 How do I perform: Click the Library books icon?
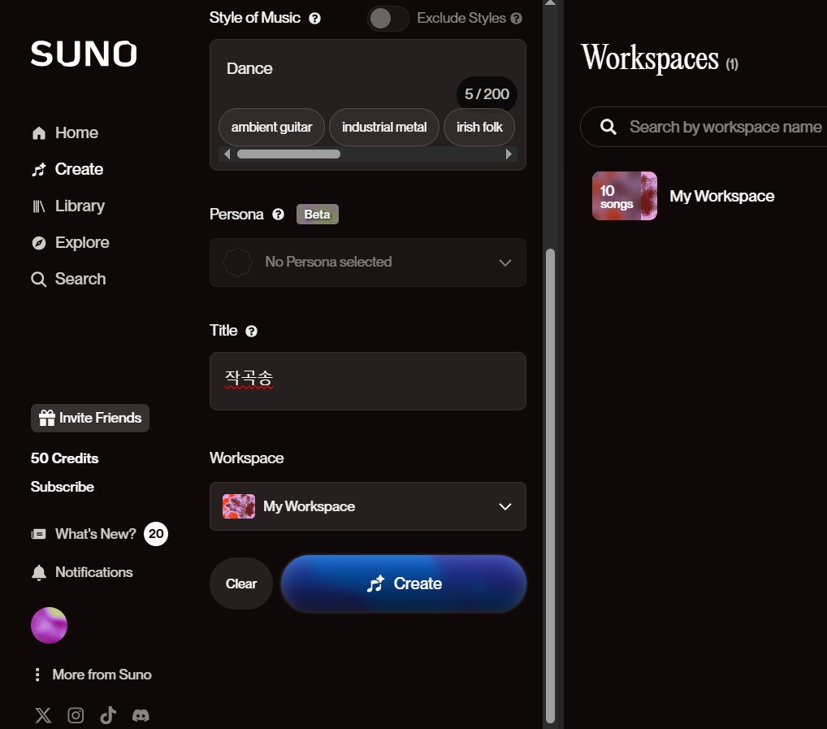[x=38, y=206]
